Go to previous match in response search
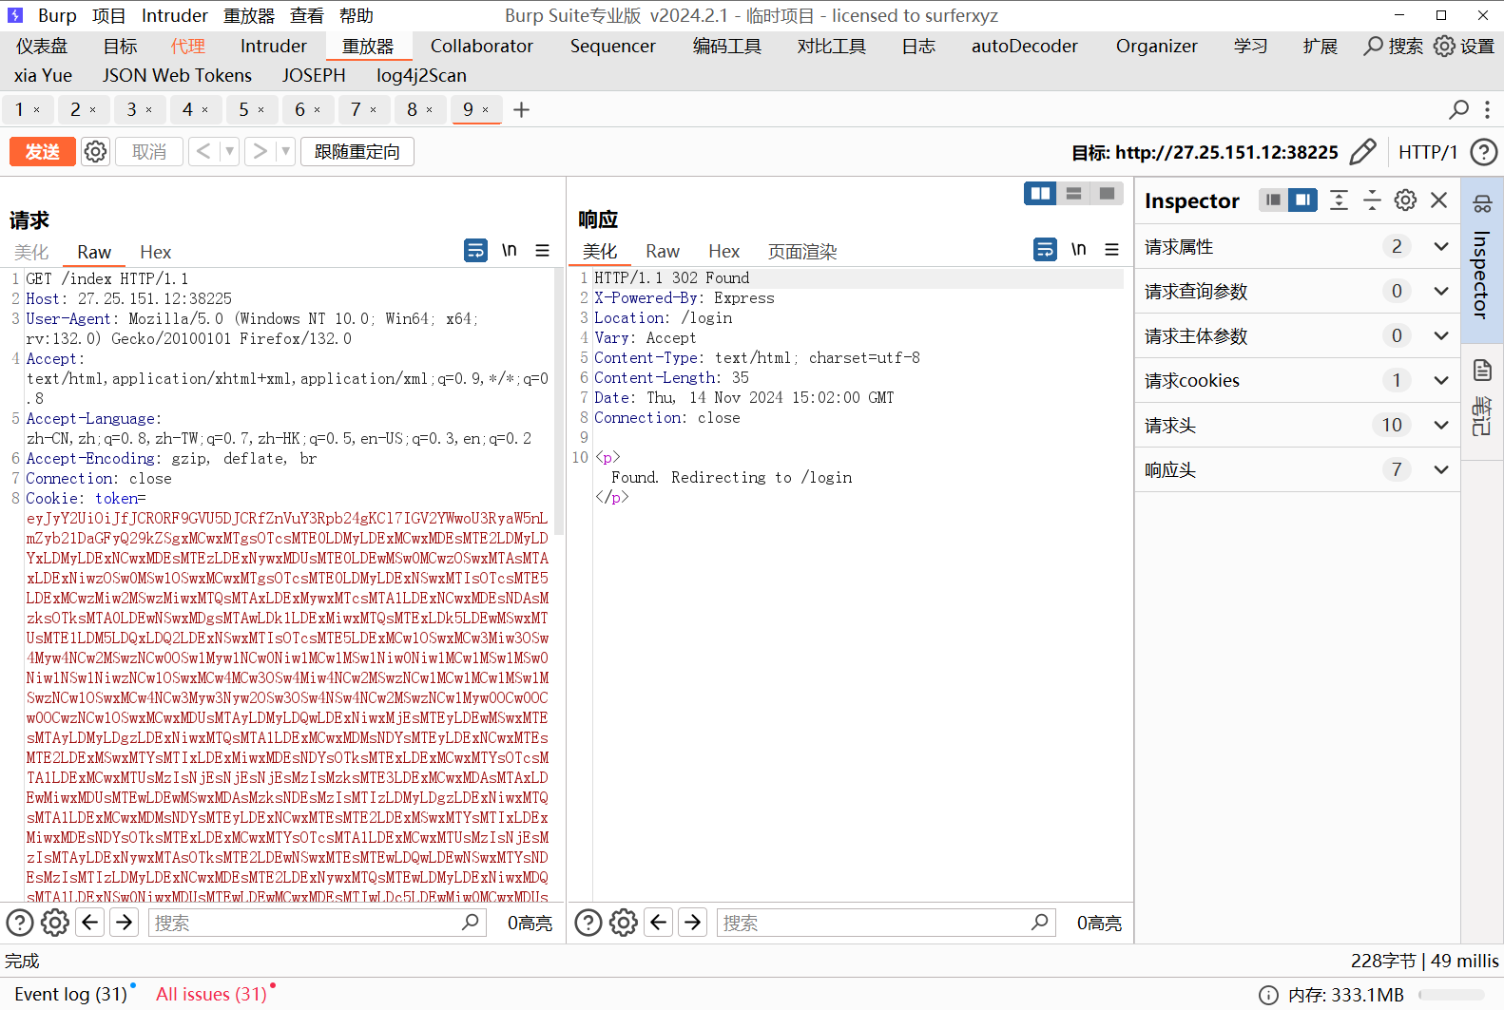The height and width of the screenshot is (1010, 1504). point(659,923)
